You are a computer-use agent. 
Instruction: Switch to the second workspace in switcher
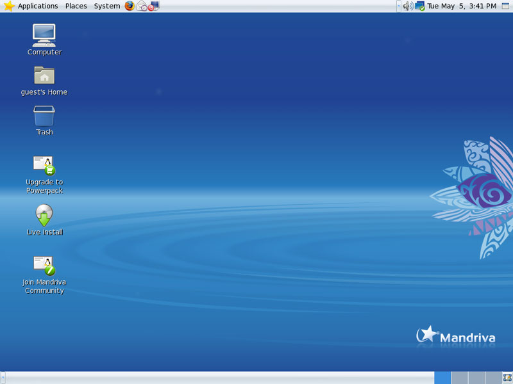point(459,378)
